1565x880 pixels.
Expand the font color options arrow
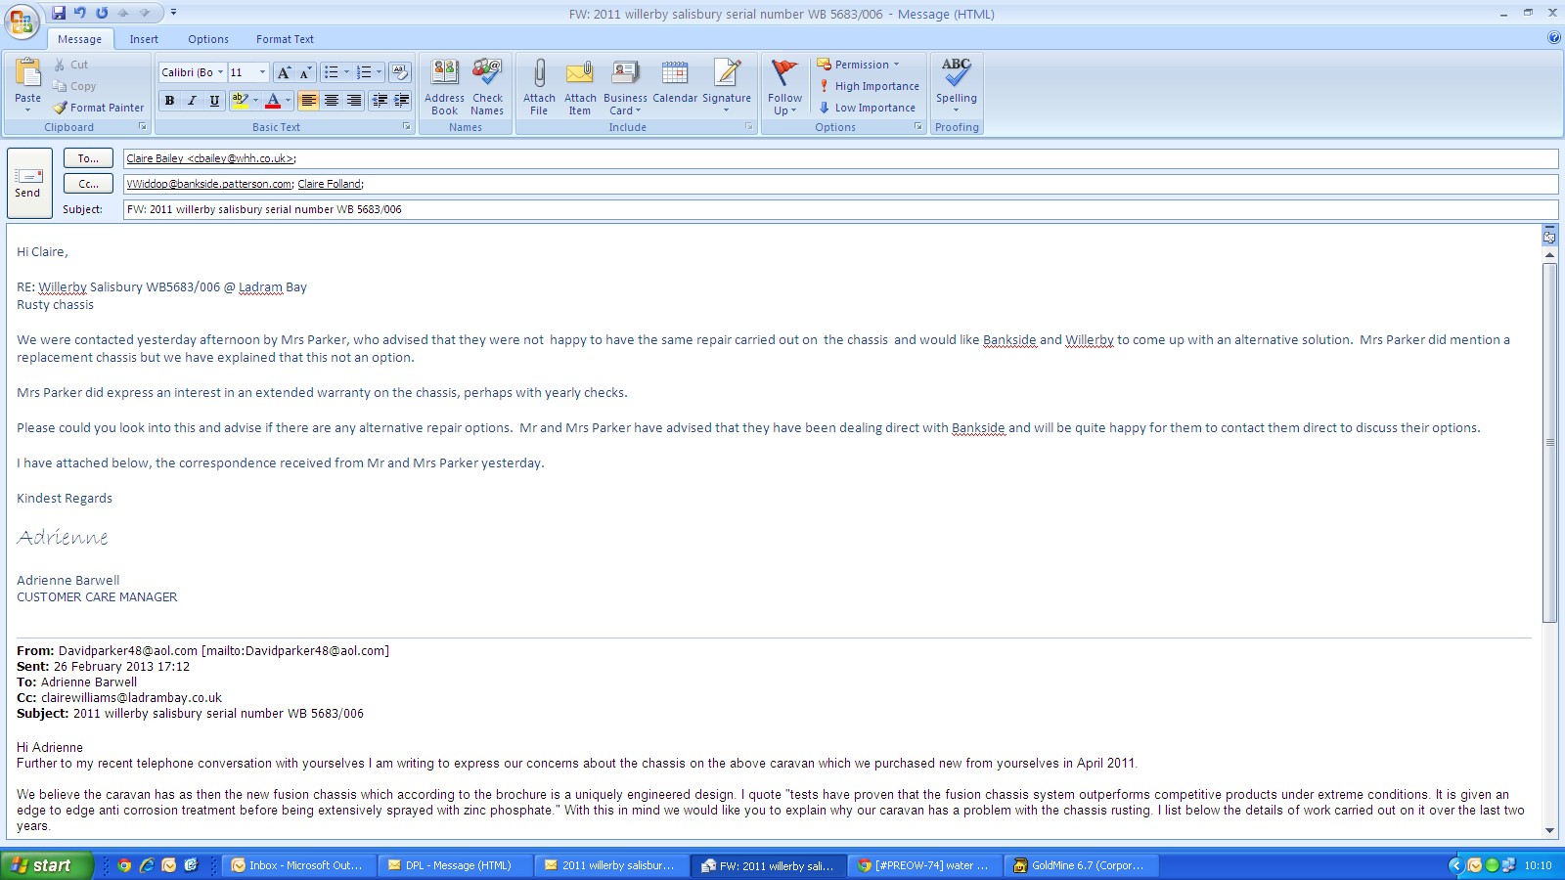288,101
